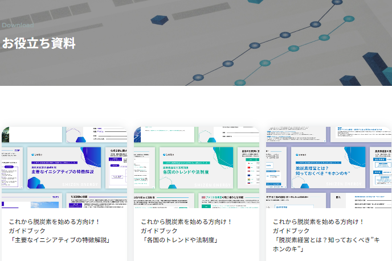Click the お役立ち資料 page heading
Screen dimensions: 392x261
(39, 43)
